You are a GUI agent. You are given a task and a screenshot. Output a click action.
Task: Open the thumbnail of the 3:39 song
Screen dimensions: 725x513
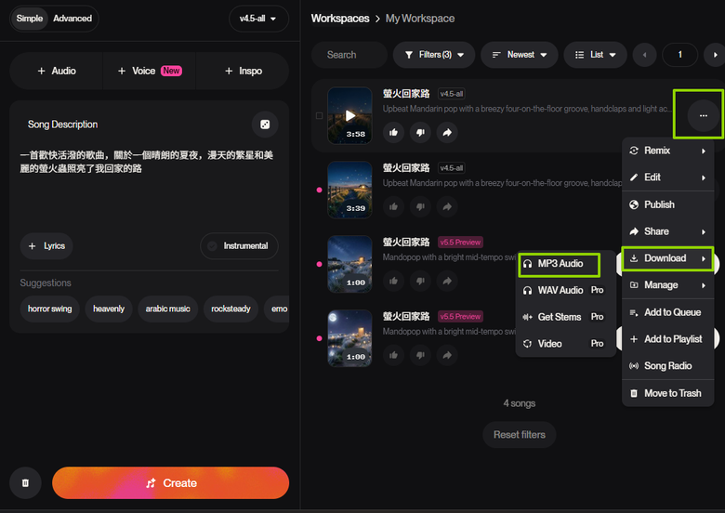click(350, 190)
